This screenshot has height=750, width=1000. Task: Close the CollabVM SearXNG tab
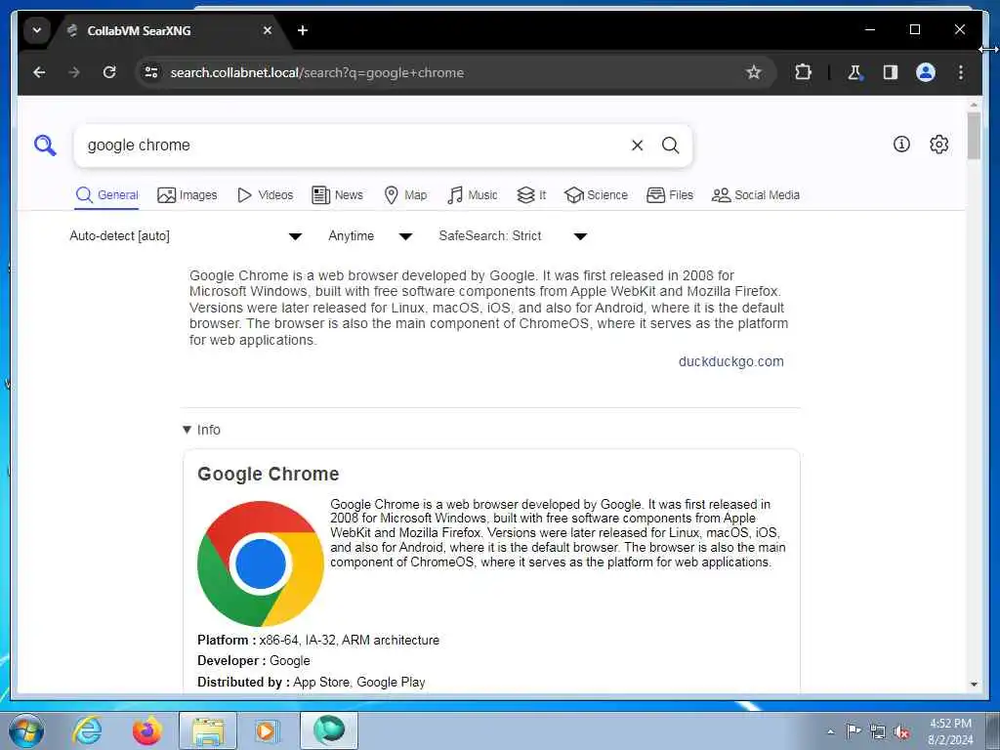tap(268, 30)
